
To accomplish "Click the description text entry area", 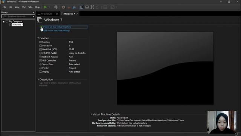I will click(x=60, y=84).
